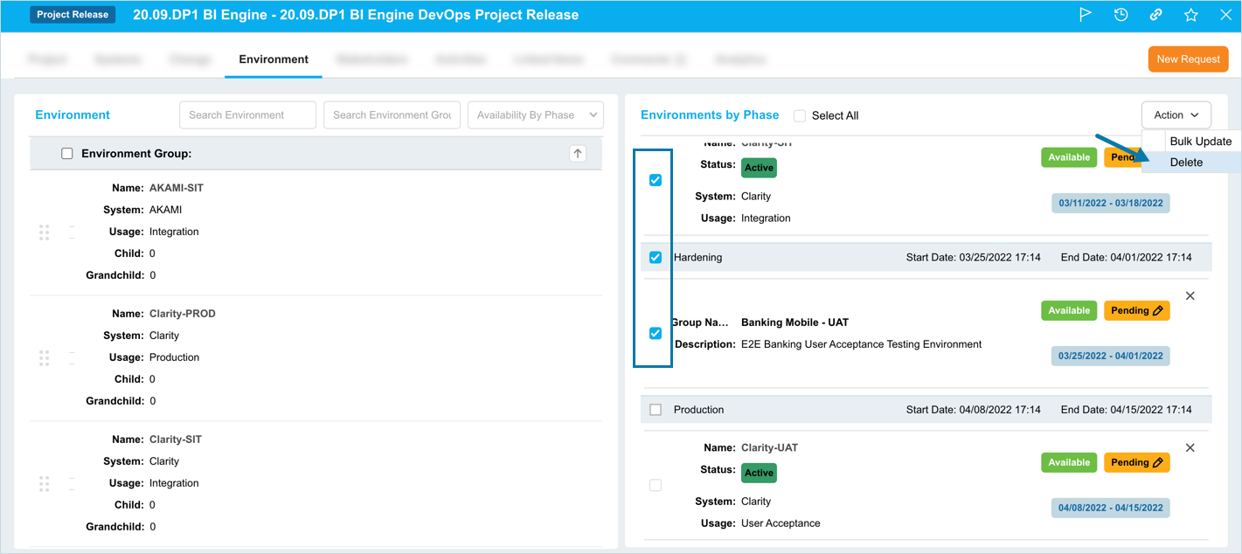The width and height of the screenshot is (1242, 554).
Task: Toggle the Select All checkbox
Action: click(x=800, y=115)
